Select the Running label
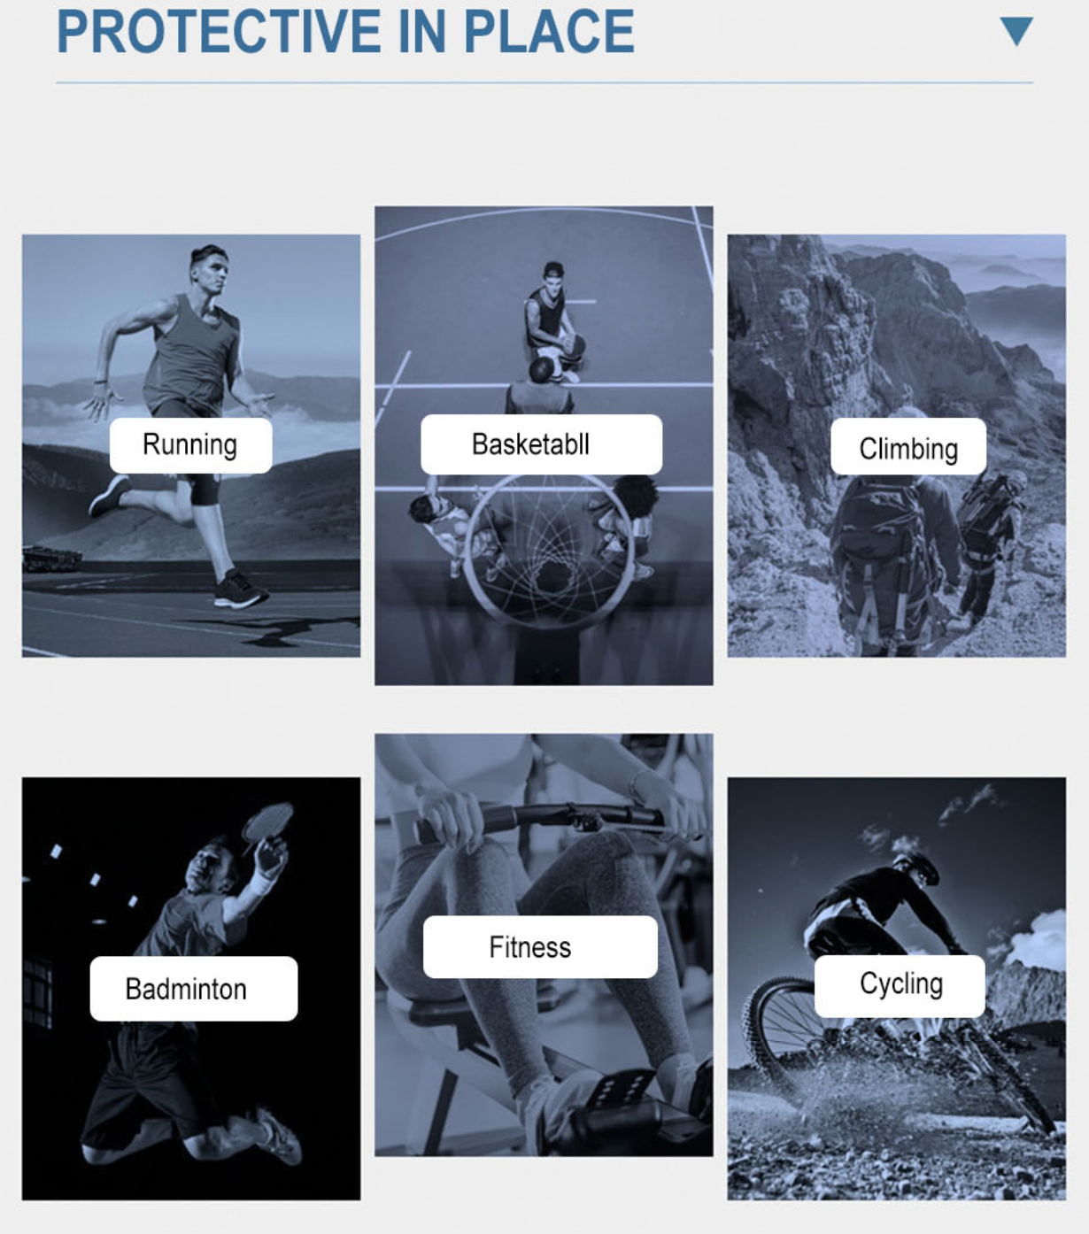Image resolution: width=1089 pixels, height=1234 pixels. coord(190,445)
